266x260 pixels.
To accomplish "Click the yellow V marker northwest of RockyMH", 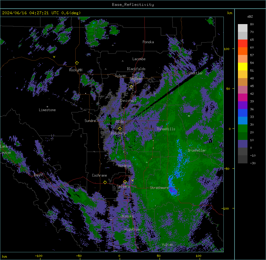I will coord(54,57).
